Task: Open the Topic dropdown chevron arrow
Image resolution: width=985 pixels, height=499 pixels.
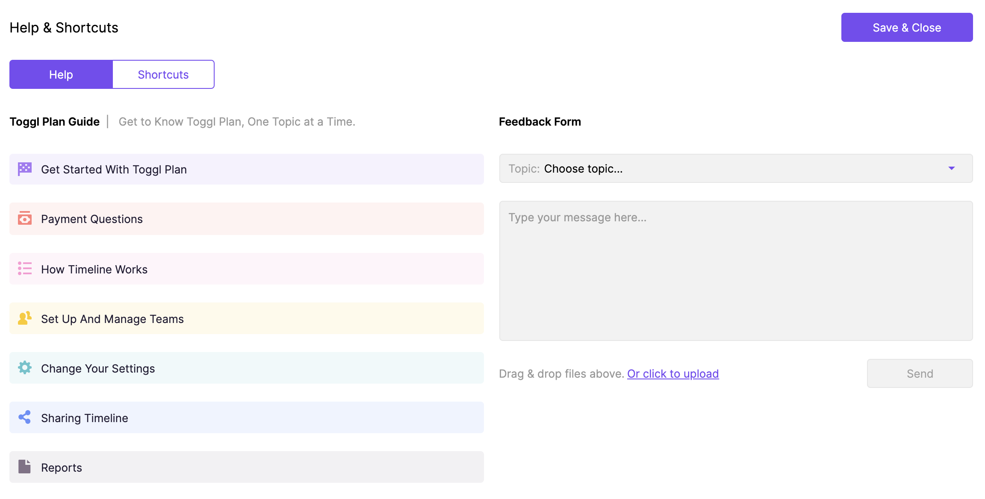Action: pos(951,168)
